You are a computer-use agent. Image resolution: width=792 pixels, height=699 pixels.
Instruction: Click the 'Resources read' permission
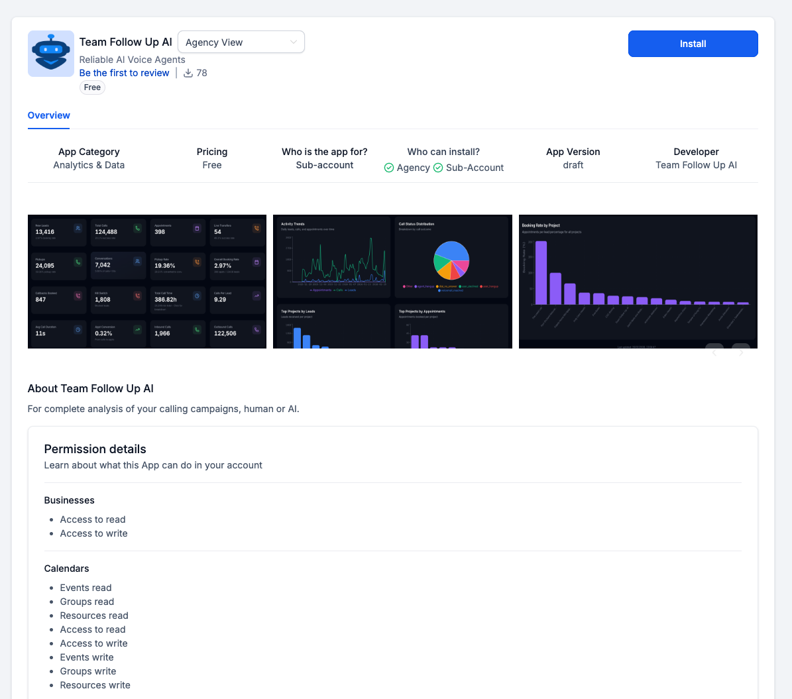point(95,616)
